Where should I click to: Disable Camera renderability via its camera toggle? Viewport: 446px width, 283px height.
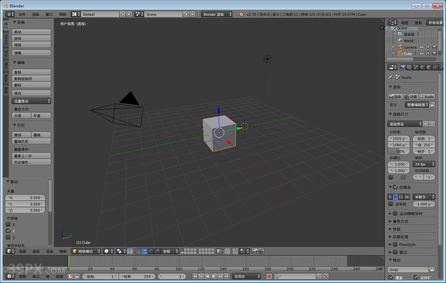(435, 47)
